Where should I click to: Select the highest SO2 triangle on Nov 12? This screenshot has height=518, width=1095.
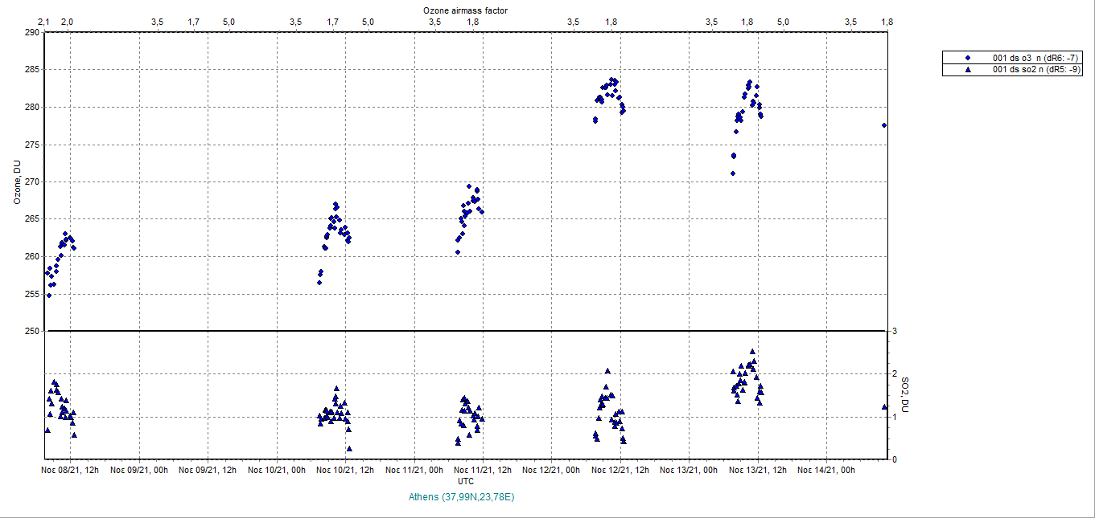(607, 371)
